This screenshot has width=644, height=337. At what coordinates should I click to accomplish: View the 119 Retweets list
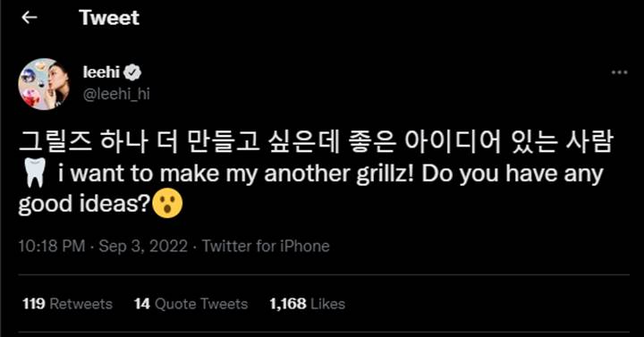coord(67,304)
